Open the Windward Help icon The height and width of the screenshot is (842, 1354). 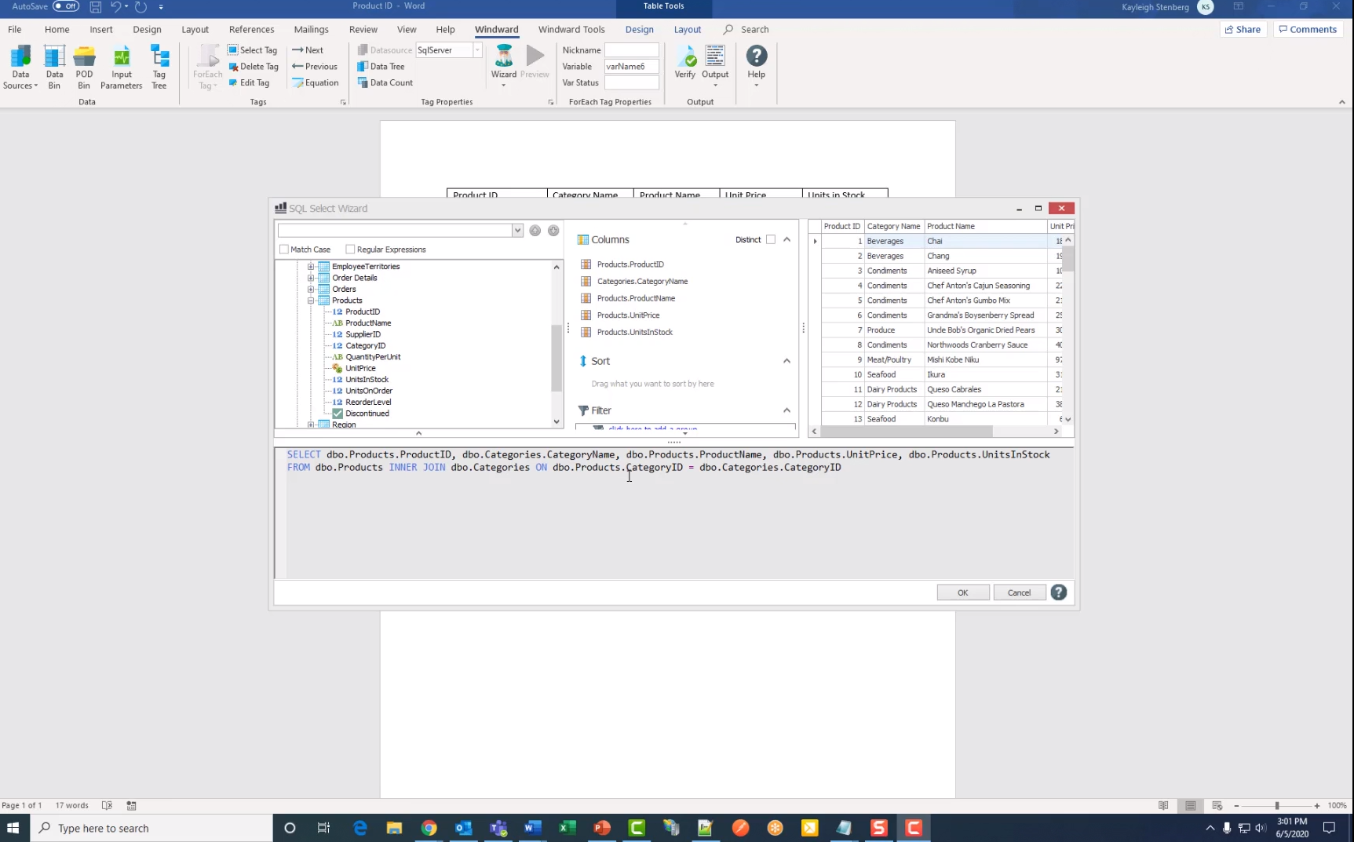click(x=757, y=66)
